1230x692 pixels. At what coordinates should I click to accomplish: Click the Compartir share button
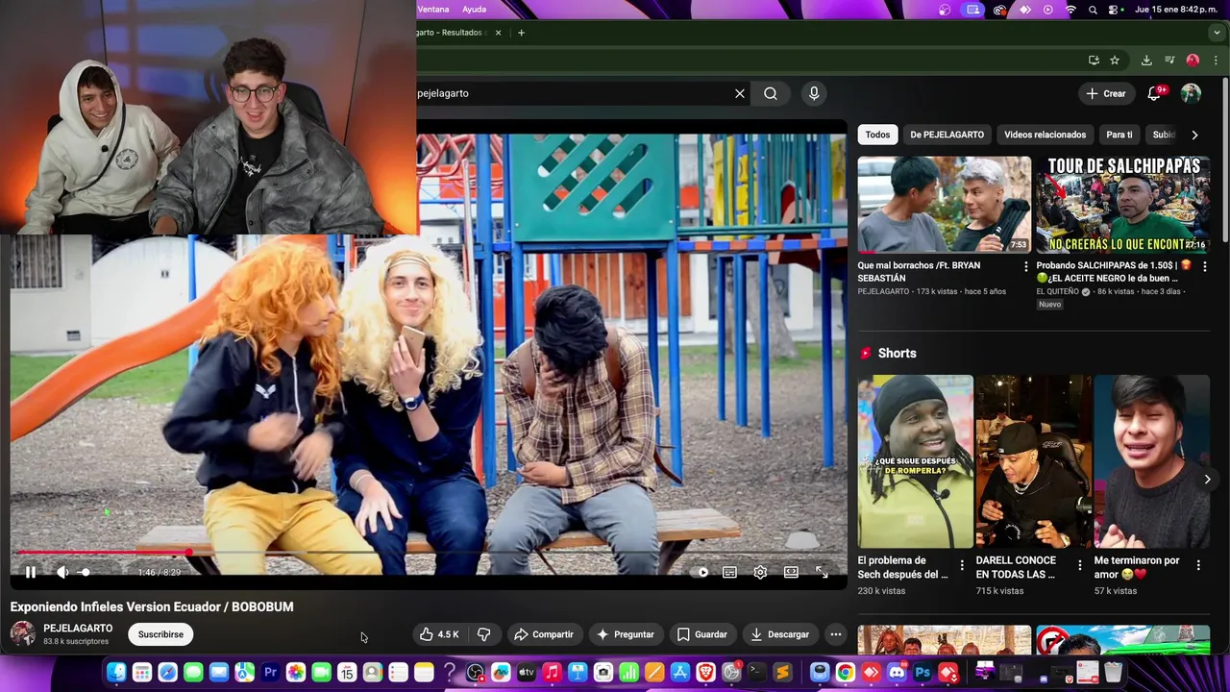[544, 634]
